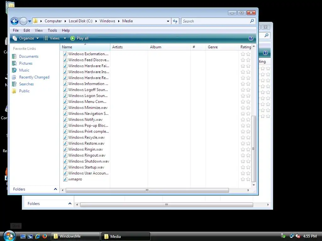Go back with the Back arrow button
Image resolution: width=322 pixels, height=241 pixels.
point(14,21)
